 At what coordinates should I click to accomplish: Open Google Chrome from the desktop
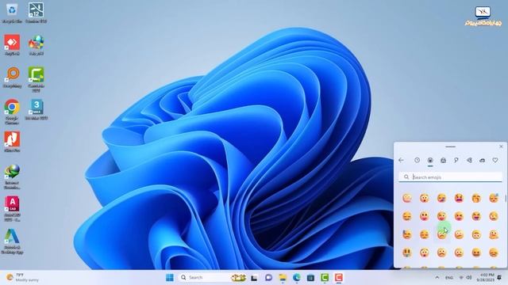tap(12, 112)
